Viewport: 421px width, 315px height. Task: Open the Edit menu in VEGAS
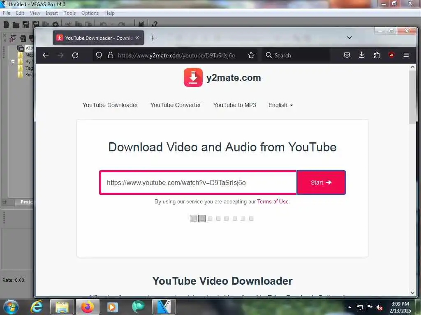tap(20, 13)
